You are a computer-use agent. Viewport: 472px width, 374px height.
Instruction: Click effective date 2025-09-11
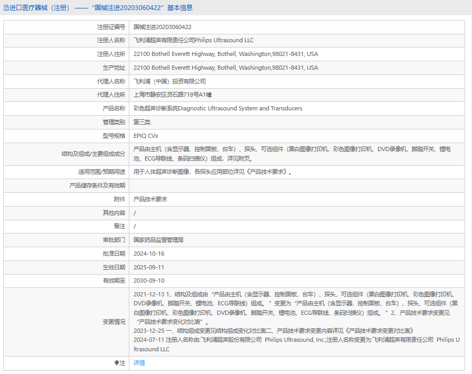tap(149, 267)
